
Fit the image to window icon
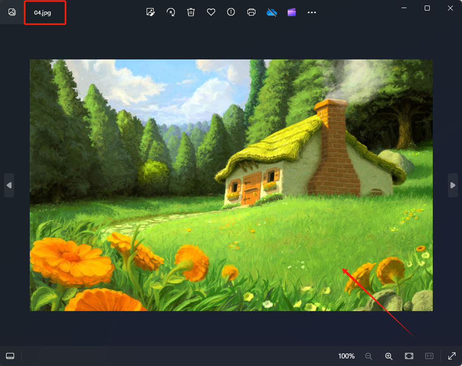pyautogui.click(x=409, y=356)
